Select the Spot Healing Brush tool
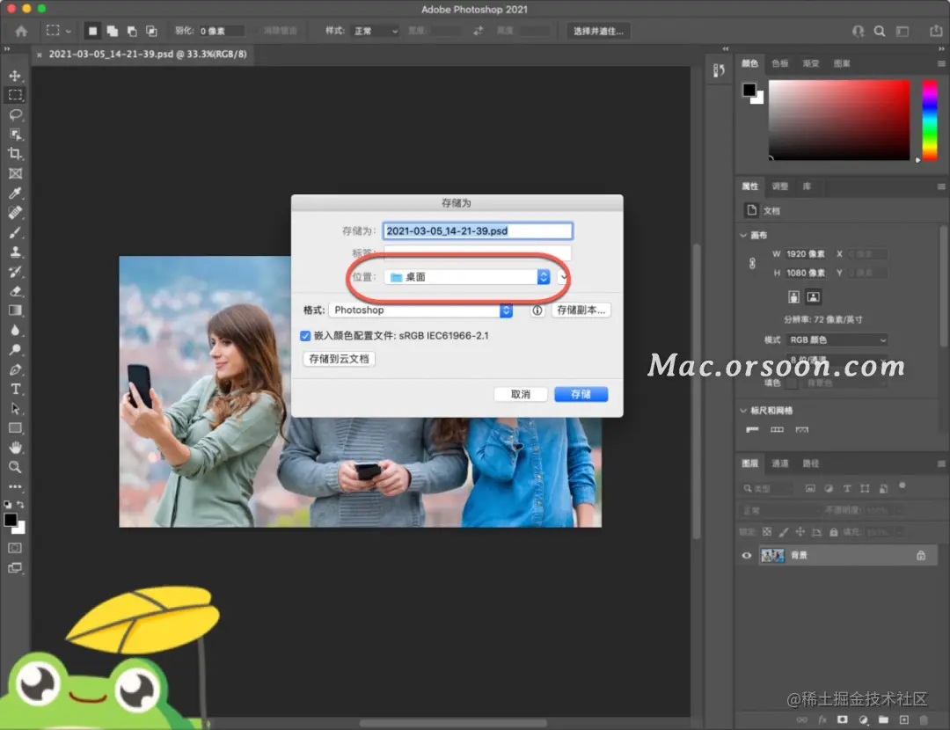 [15, 213]
